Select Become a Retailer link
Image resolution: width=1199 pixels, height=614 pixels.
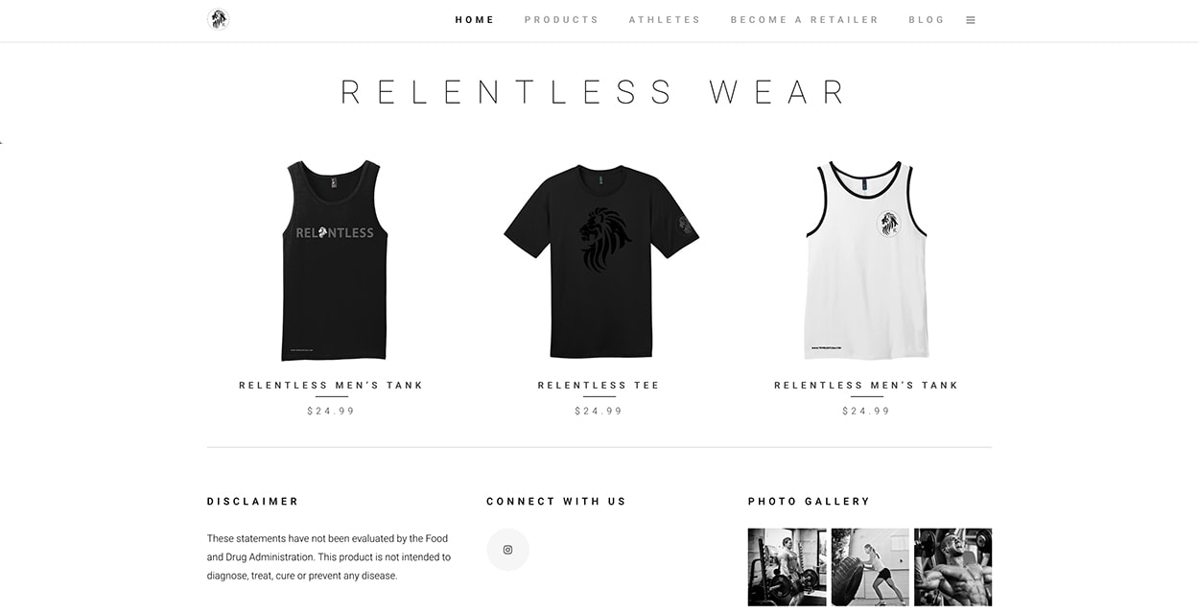(x=805, y=20)
